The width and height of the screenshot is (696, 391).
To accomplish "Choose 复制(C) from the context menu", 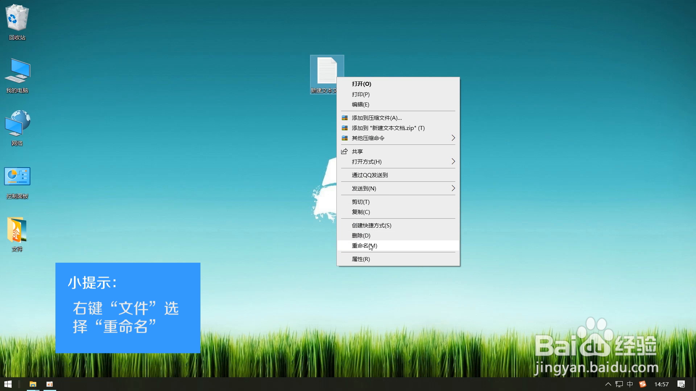I will click(x=361, y=212).
